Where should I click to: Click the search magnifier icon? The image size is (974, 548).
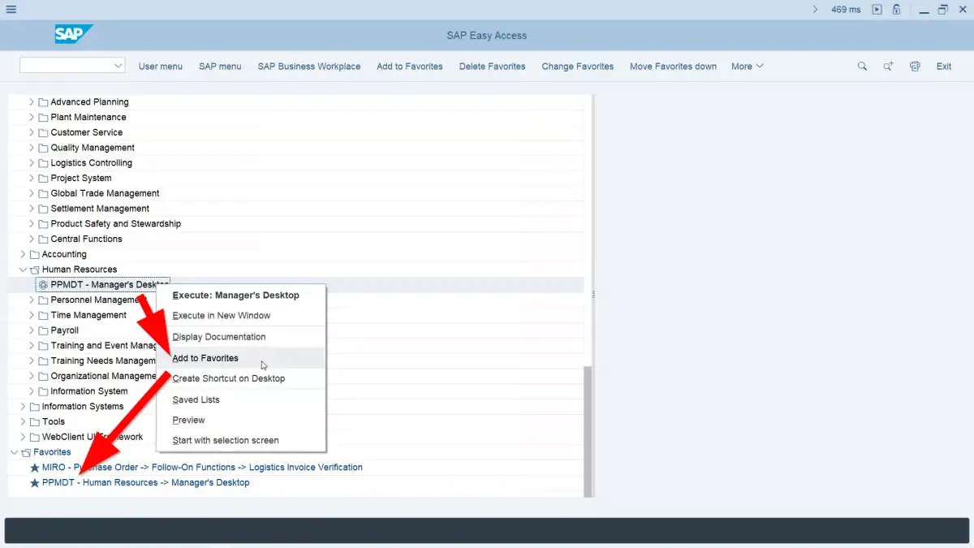[x=862, y=67]
